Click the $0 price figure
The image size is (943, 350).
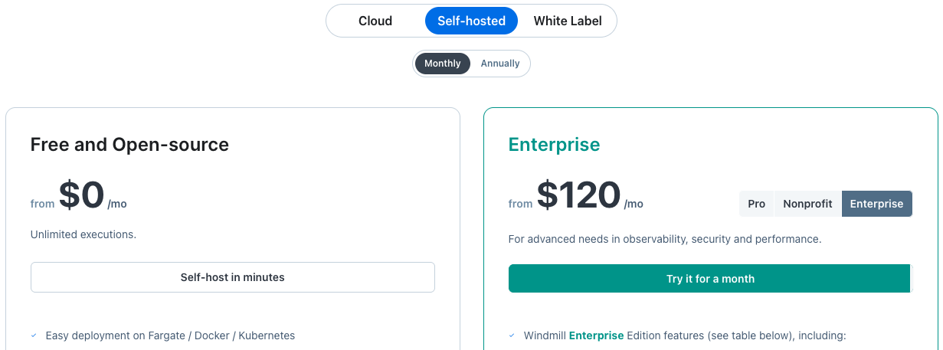pos(81,195)
